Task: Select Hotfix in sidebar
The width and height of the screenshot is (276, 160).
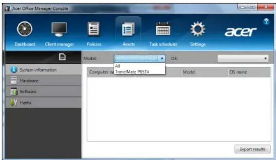Action: pos(44,103)
